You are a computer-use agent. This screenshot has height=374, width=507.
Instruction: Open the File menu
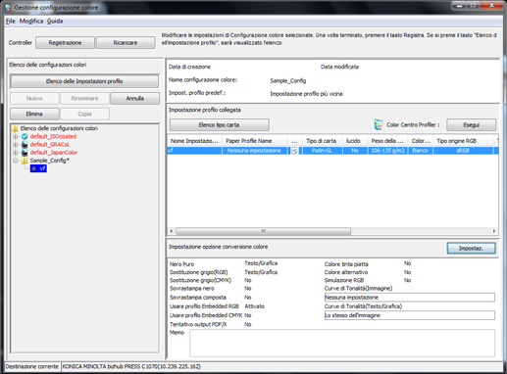[x=11, y=22]
